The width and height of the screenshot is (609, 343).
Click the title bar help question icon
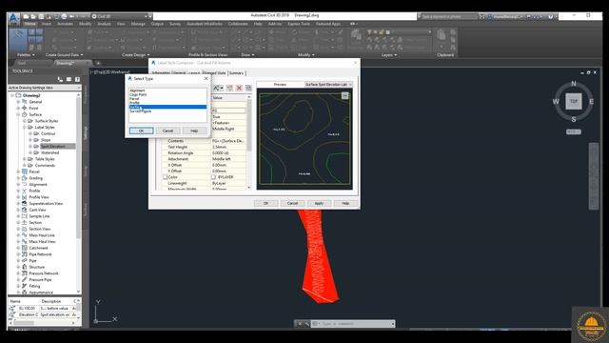click(550, 16)
